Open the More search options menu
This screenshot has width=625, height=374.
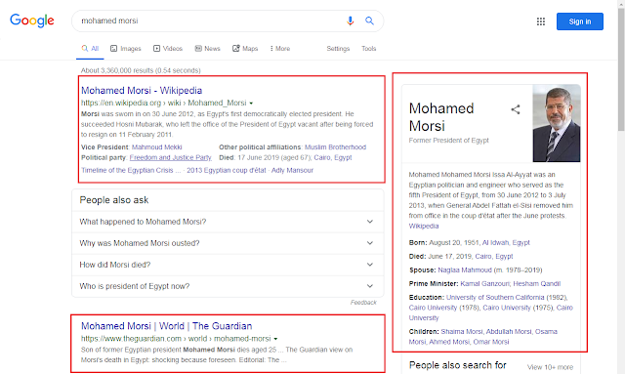coord(280,49)
